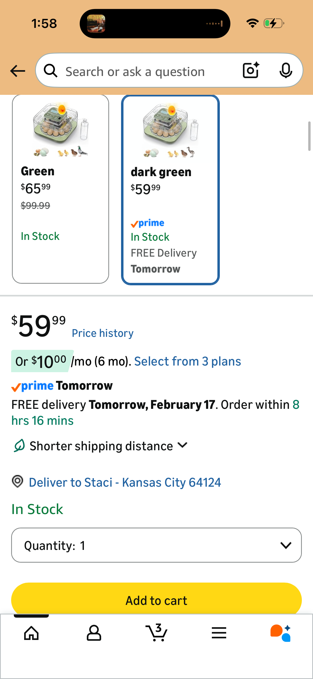This screenshot has height=679, width=313.
Task: Open Select from 3 plans link
Action: pos(187,361)
